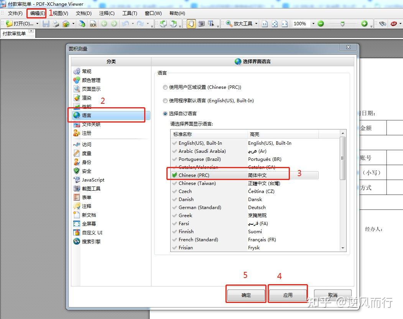Click the Open file toolbar button

20,24
